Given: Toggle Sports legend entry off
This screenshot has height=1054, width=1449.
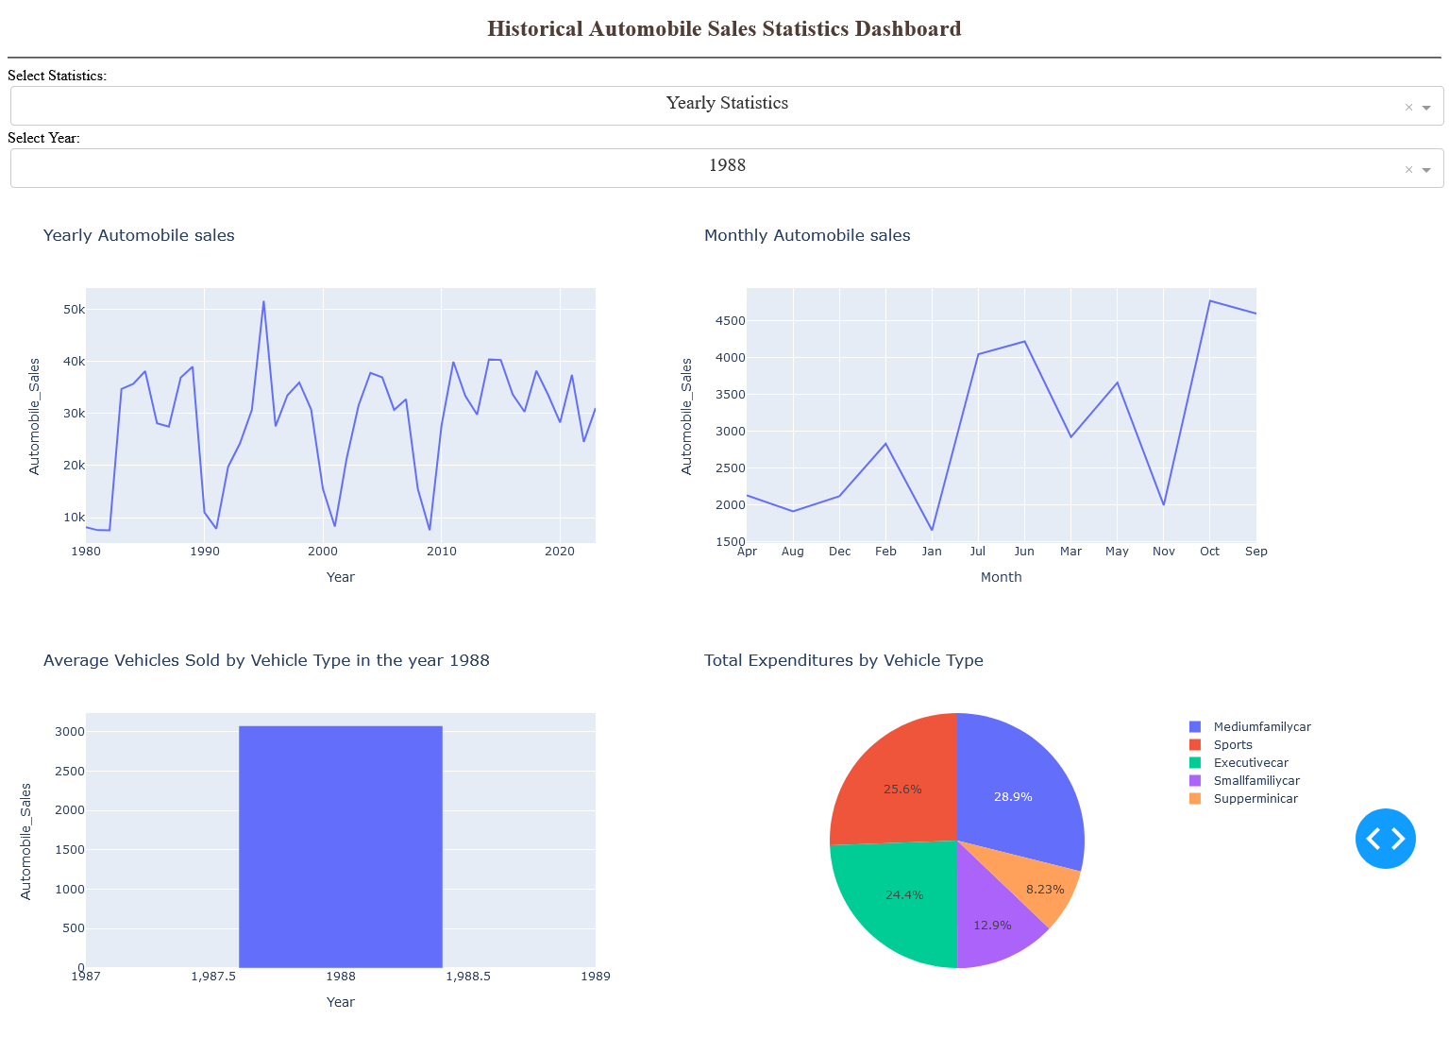Looking at the screenshot, I should point(1232,745).
